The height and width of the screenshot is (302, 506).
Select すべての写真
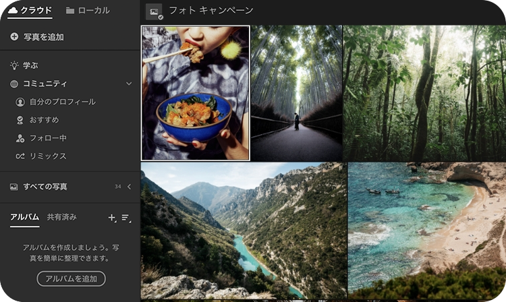pyautogui.click(x=45, y=187)
